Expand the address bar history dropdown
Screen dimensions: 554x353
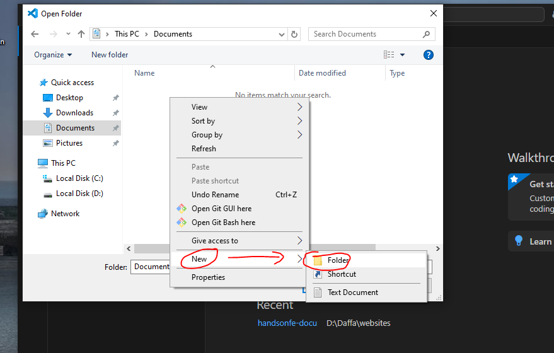point(282,34)
